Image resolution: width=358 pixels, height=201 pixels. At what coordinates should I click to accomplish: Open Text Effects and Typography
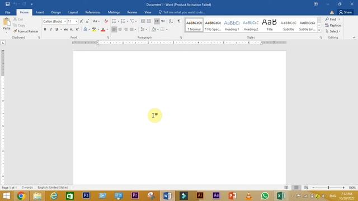click(86, 30)
